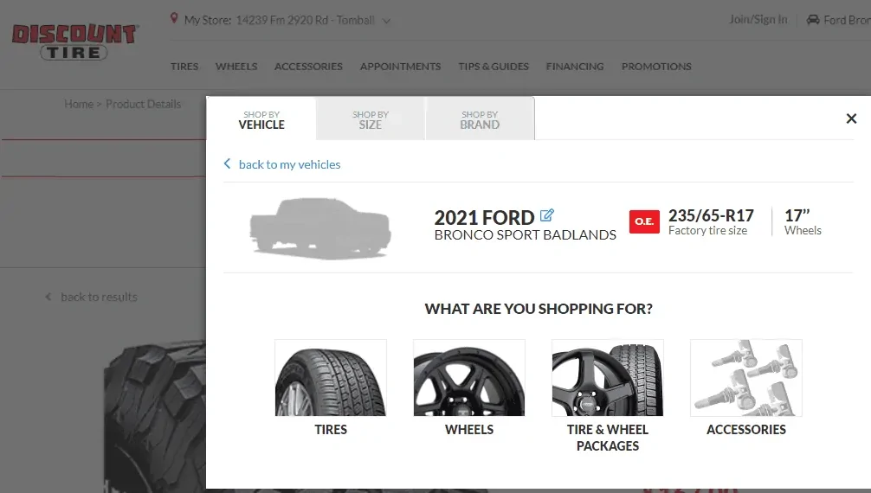Click the car icon beside Ford Bronco
The width and height of the screenshot is (871, 493).
[813, 19]
